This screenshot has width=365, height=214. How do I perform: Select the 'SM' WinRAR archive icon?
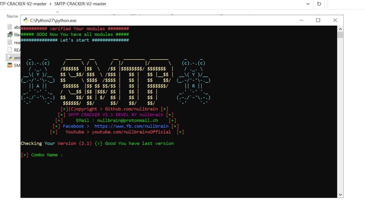pos(10,65)
